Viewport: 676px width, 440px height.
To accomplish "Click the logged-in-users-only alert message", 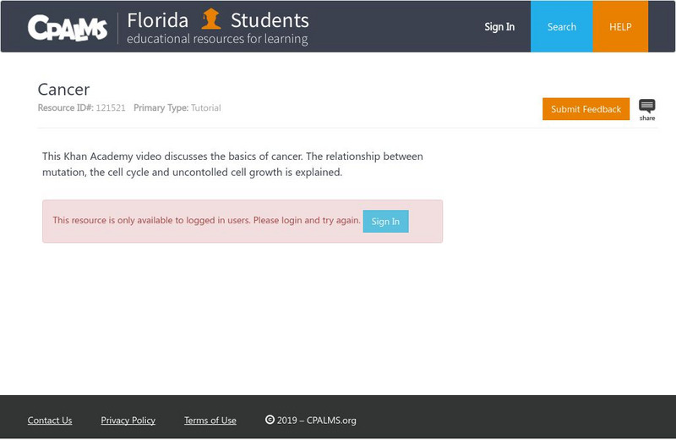I will click(206, 220).
